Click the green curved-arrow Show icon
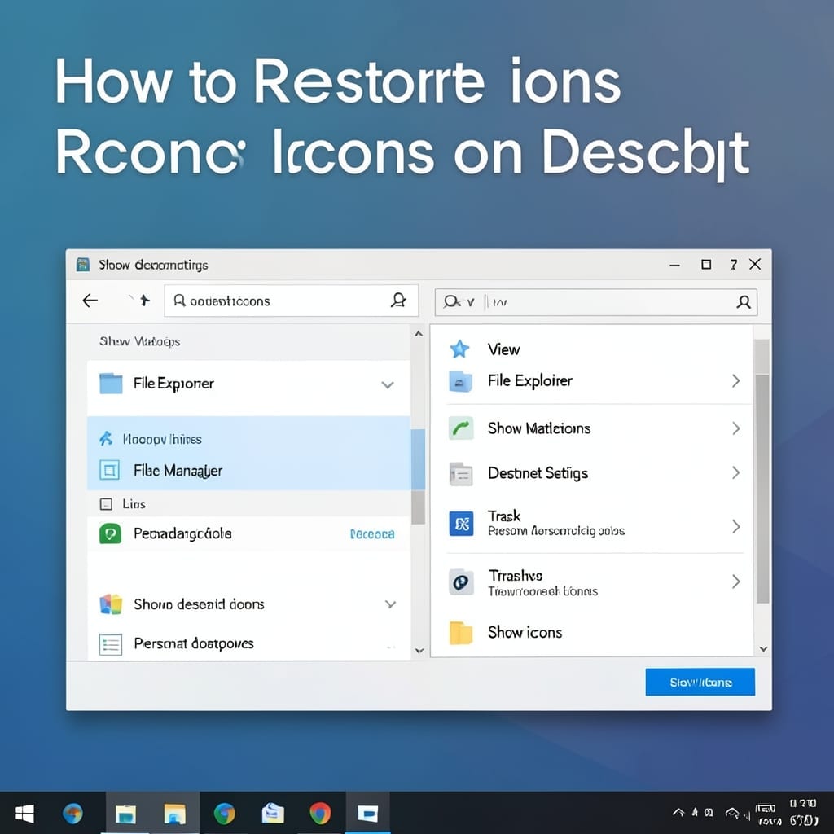 (461, 428)
